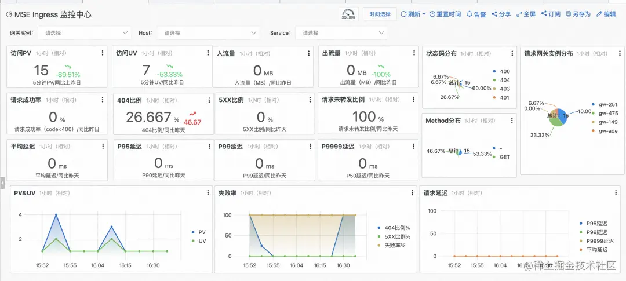Click the -53.33% UV change value
This screenshot has height=281, width=626.
[x=170, y=75]
